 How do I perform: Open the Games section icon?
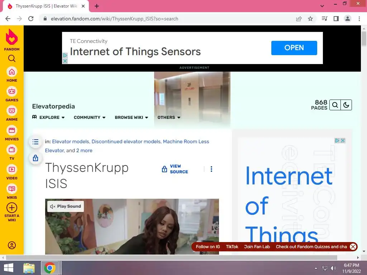coord(12,91)
